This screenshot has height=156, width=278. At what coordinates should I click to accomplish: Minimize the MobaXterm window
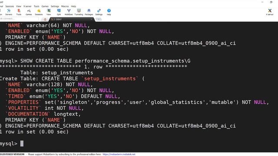[262, 2]
